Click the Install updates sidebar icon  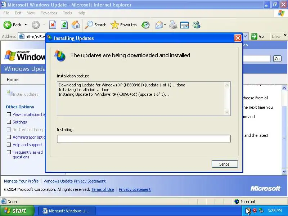[x=10, y=93]
